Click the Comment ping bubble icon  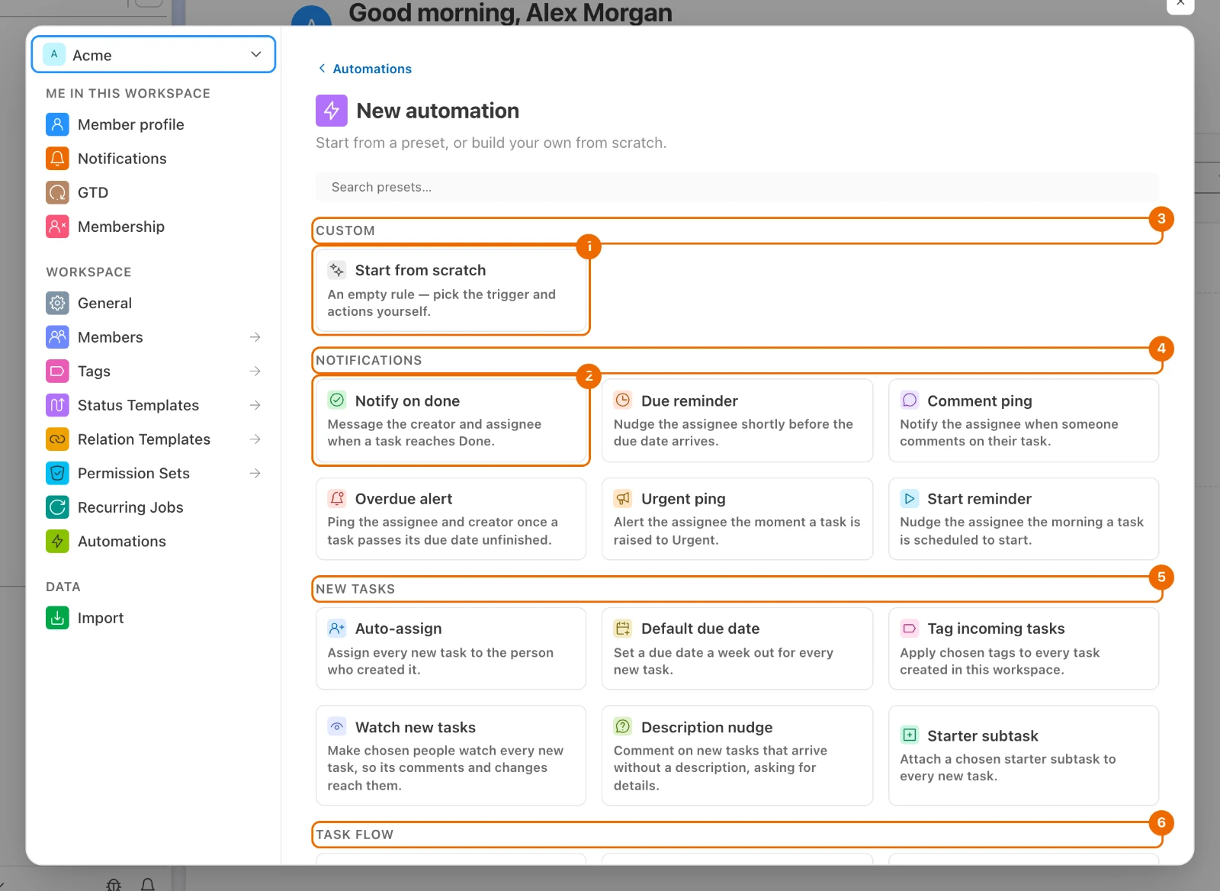point(910,400)
